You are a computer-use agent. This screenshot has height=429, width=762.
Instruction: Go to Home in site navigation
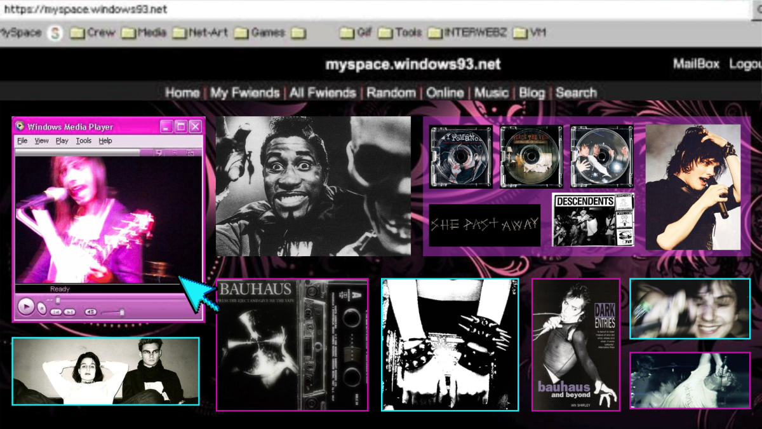[182, 93]
